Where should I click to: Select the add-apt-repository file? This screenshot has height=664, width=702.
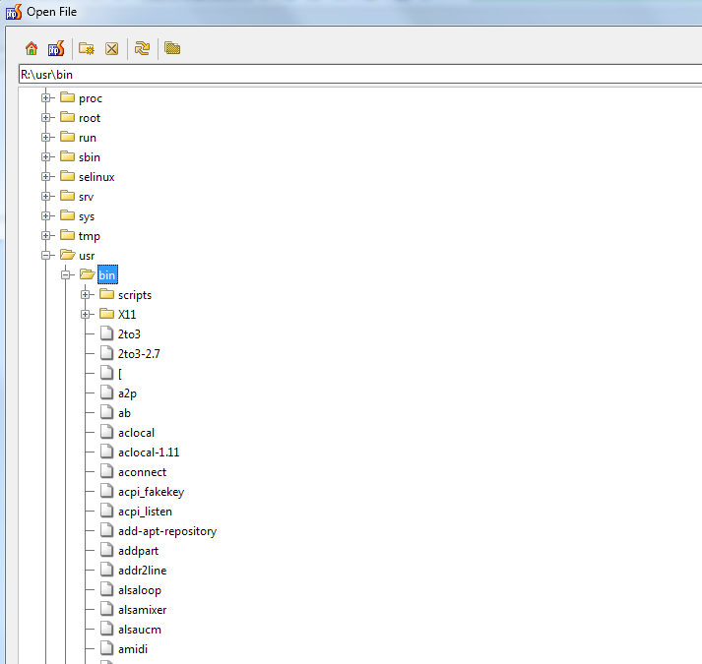point(166,531)
